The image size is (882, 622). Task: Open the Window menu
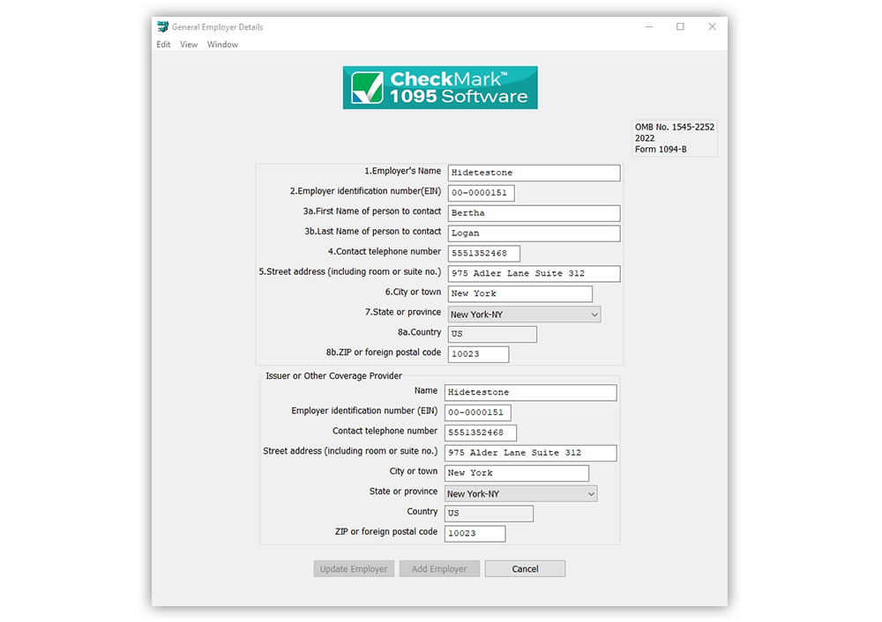(x=222, y=44)
